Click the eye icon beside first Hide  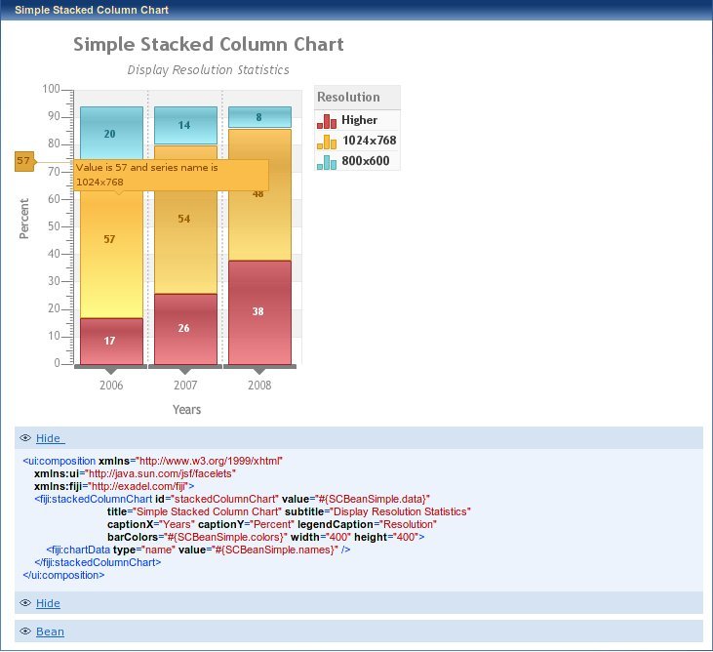(25, 438)
